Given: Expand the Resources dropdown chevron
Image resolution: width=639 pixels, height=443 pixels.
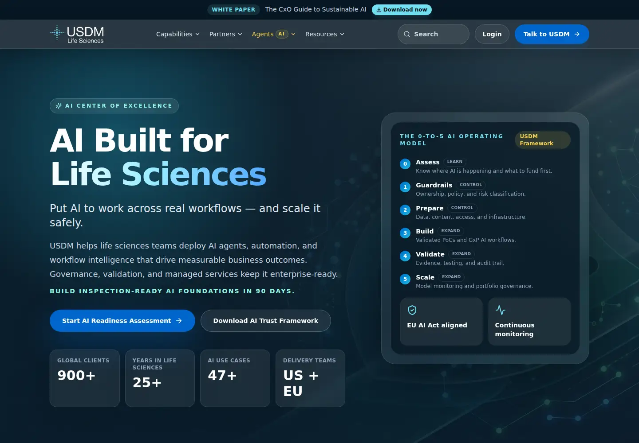Looking at the screenshot, I should coord(342,34).
